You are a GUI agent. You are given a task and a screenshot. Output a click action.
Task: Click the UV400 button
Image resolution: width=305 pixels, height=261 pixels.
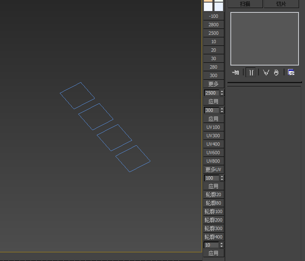click(213, 144)
